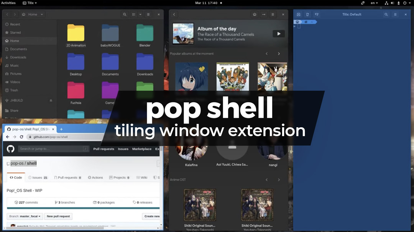Click the volume icon in the top bar
Screen dimensions: 414x232
tap(393, 3)
